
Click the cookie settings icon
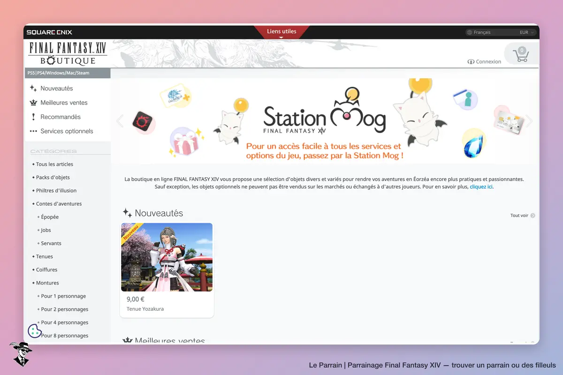[35, 331]
